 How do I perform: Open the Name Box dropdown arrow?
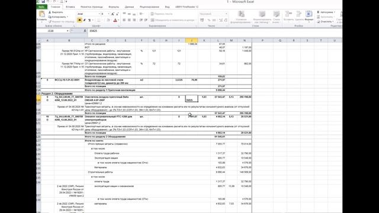(x=68, y=31)
